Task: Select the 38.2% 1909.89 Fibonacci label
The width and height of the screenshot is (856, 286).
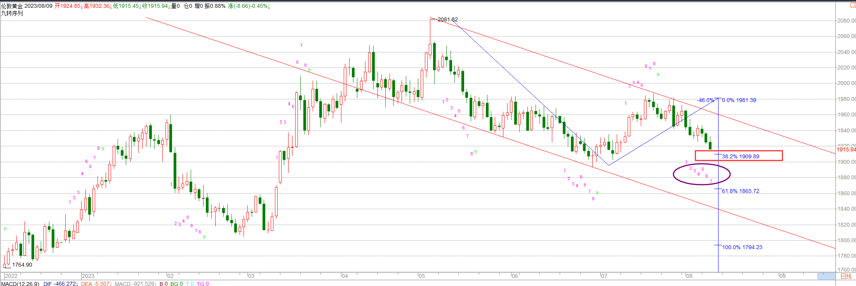Action: pos(740,156)
